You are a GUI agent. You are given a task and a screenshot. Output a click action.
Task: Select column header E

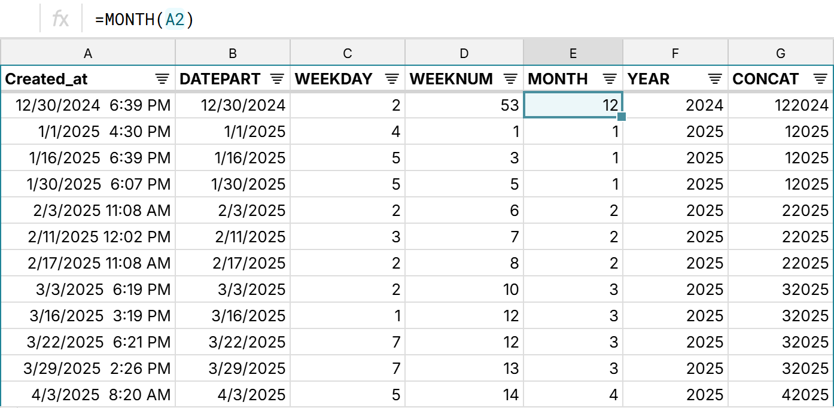pos(573,53)
